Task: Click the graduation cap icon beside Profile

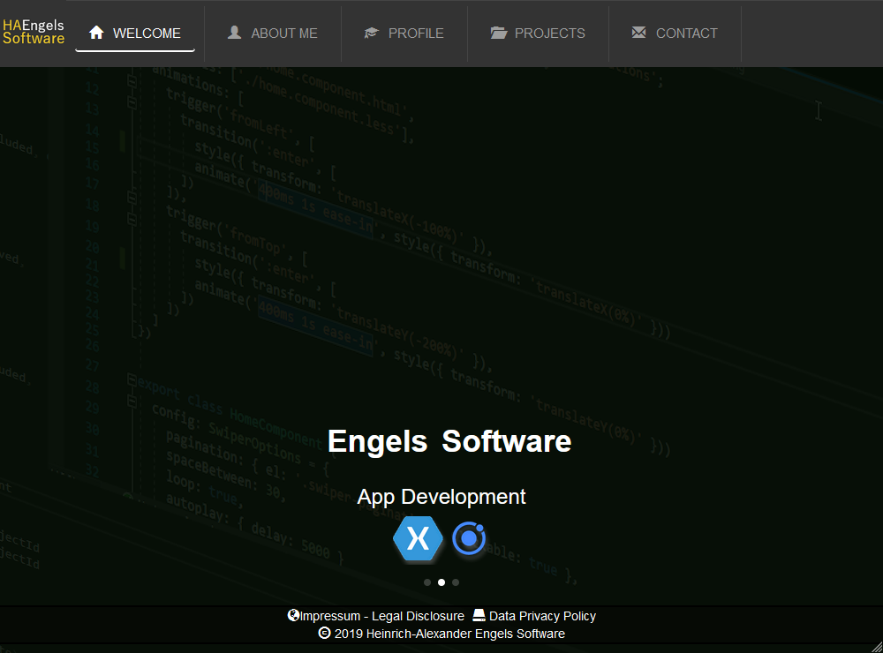Action: coord(371,33)
